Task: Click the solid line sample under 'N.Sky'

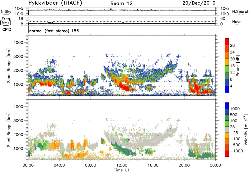Action: click(6, 15)
